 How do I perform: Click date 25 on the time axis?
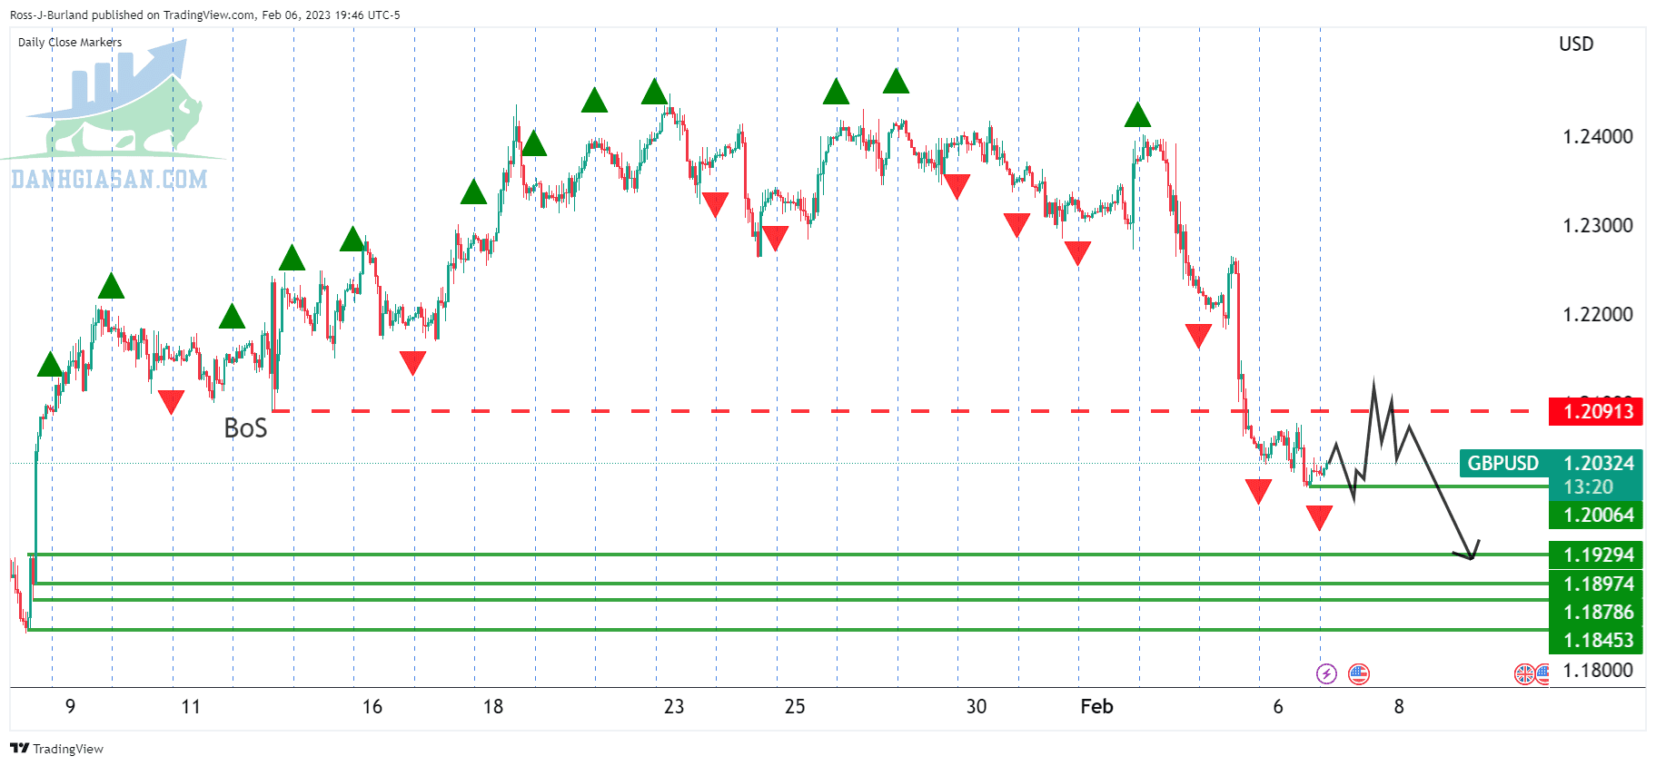point(794,707)
